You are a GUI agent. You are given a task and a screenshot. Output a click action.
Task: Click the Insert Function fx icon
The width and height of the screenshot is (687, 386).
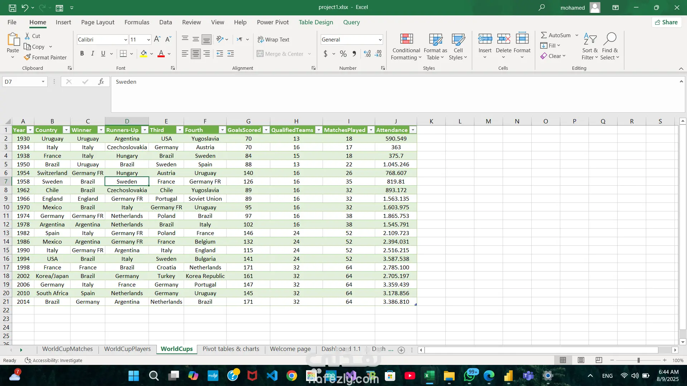click(x=101, y=82)
